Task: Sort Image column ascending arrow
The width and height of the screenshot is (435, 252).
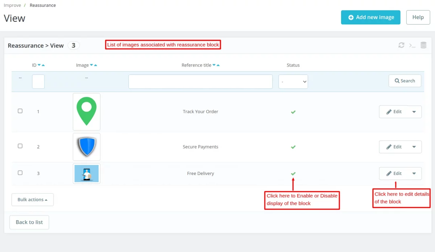Action: point(95,65)
